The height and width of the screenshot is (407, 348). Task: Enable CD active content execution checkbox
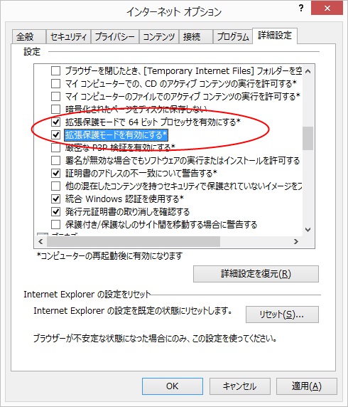click(x=55, y=83)
